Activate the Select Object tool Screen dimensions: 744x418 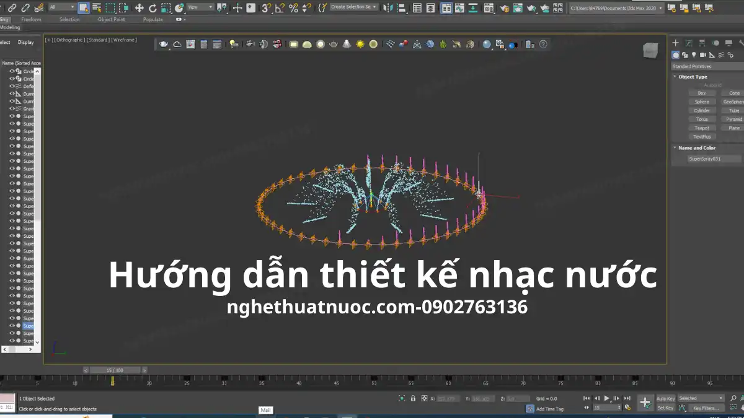point(83,8)
